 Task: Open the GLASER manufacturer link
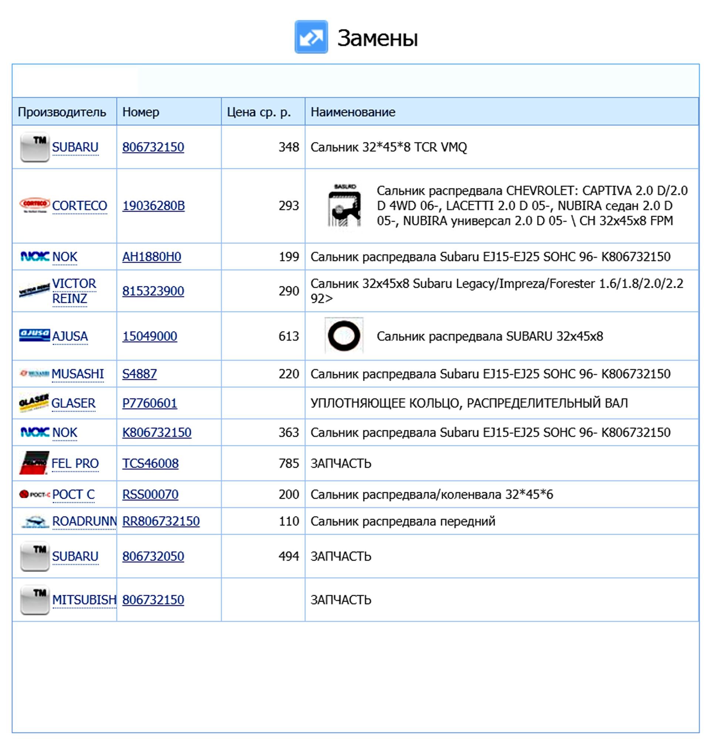(73, 403)
